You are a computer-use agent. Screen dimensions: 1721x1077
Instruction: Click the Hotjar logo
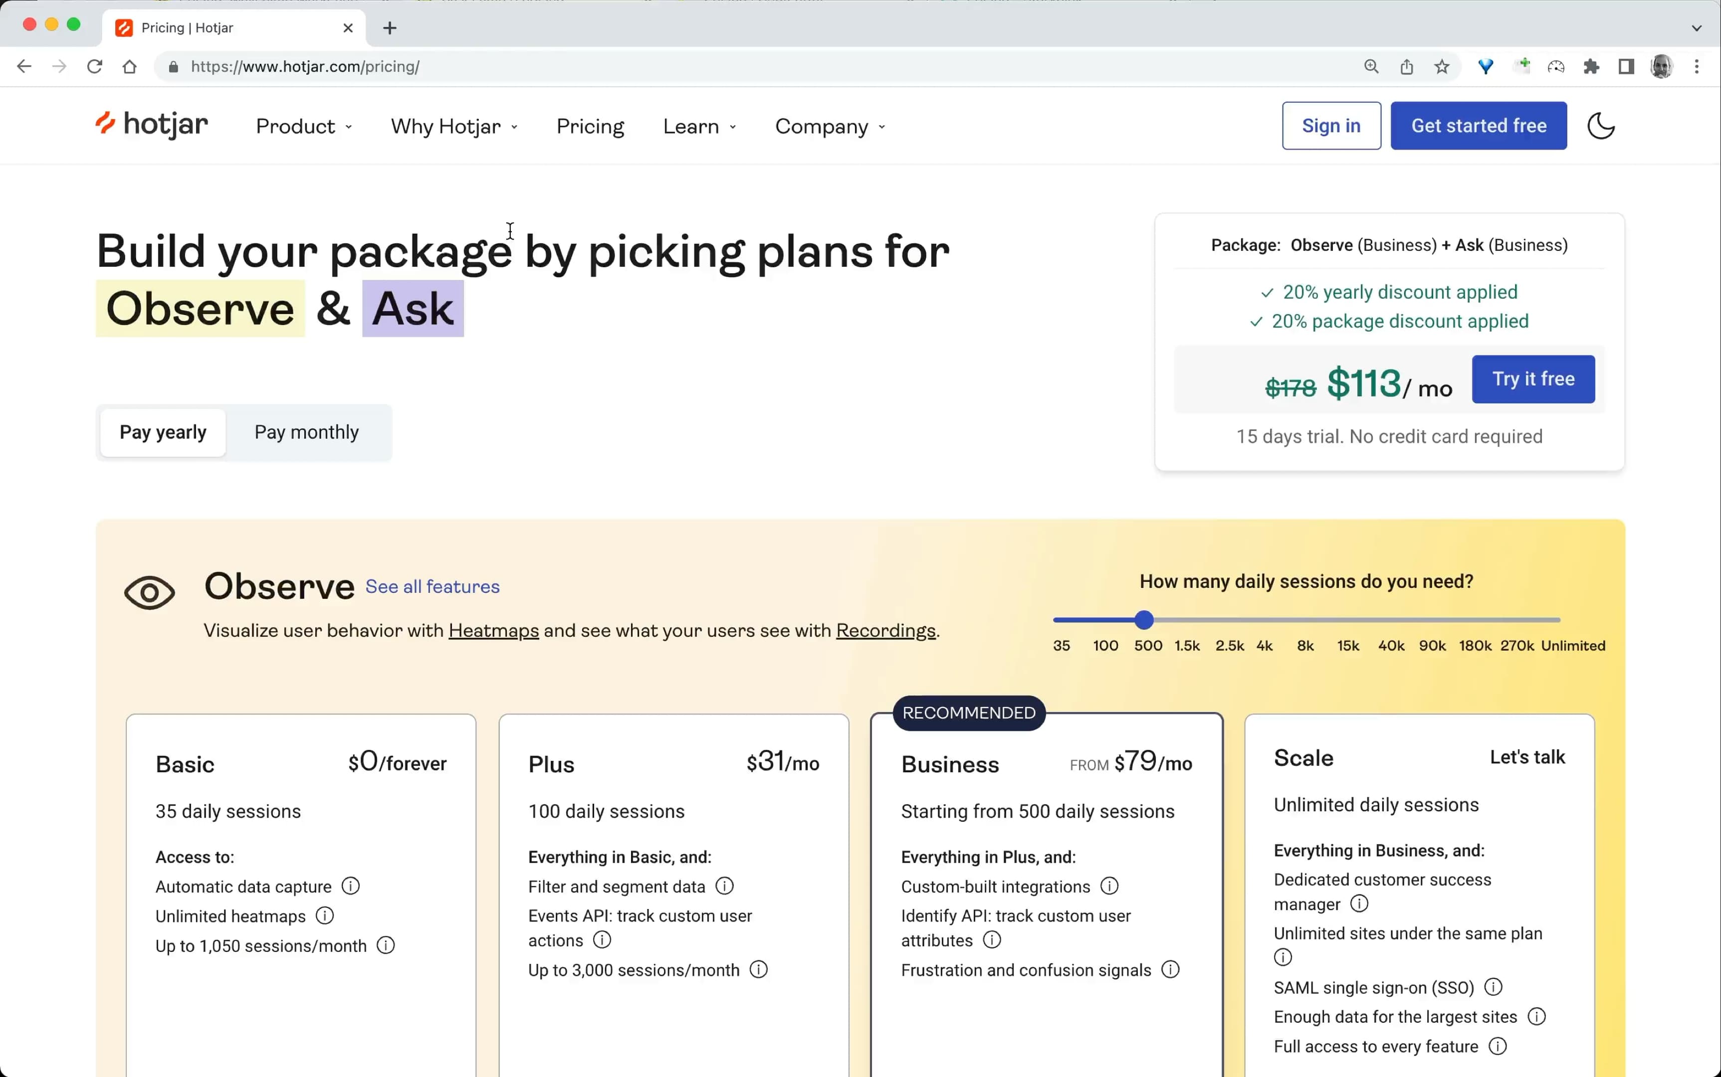(x=152, y=125)
